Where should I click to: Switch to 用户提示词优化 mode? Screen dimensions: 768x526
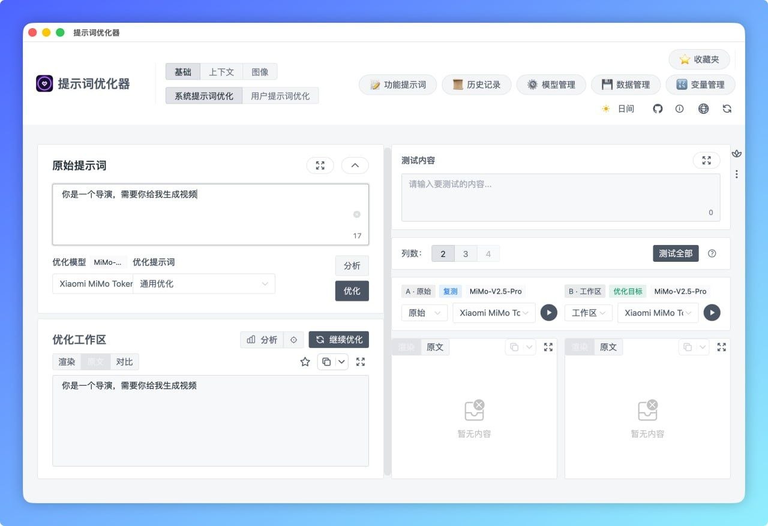(280, 96)
